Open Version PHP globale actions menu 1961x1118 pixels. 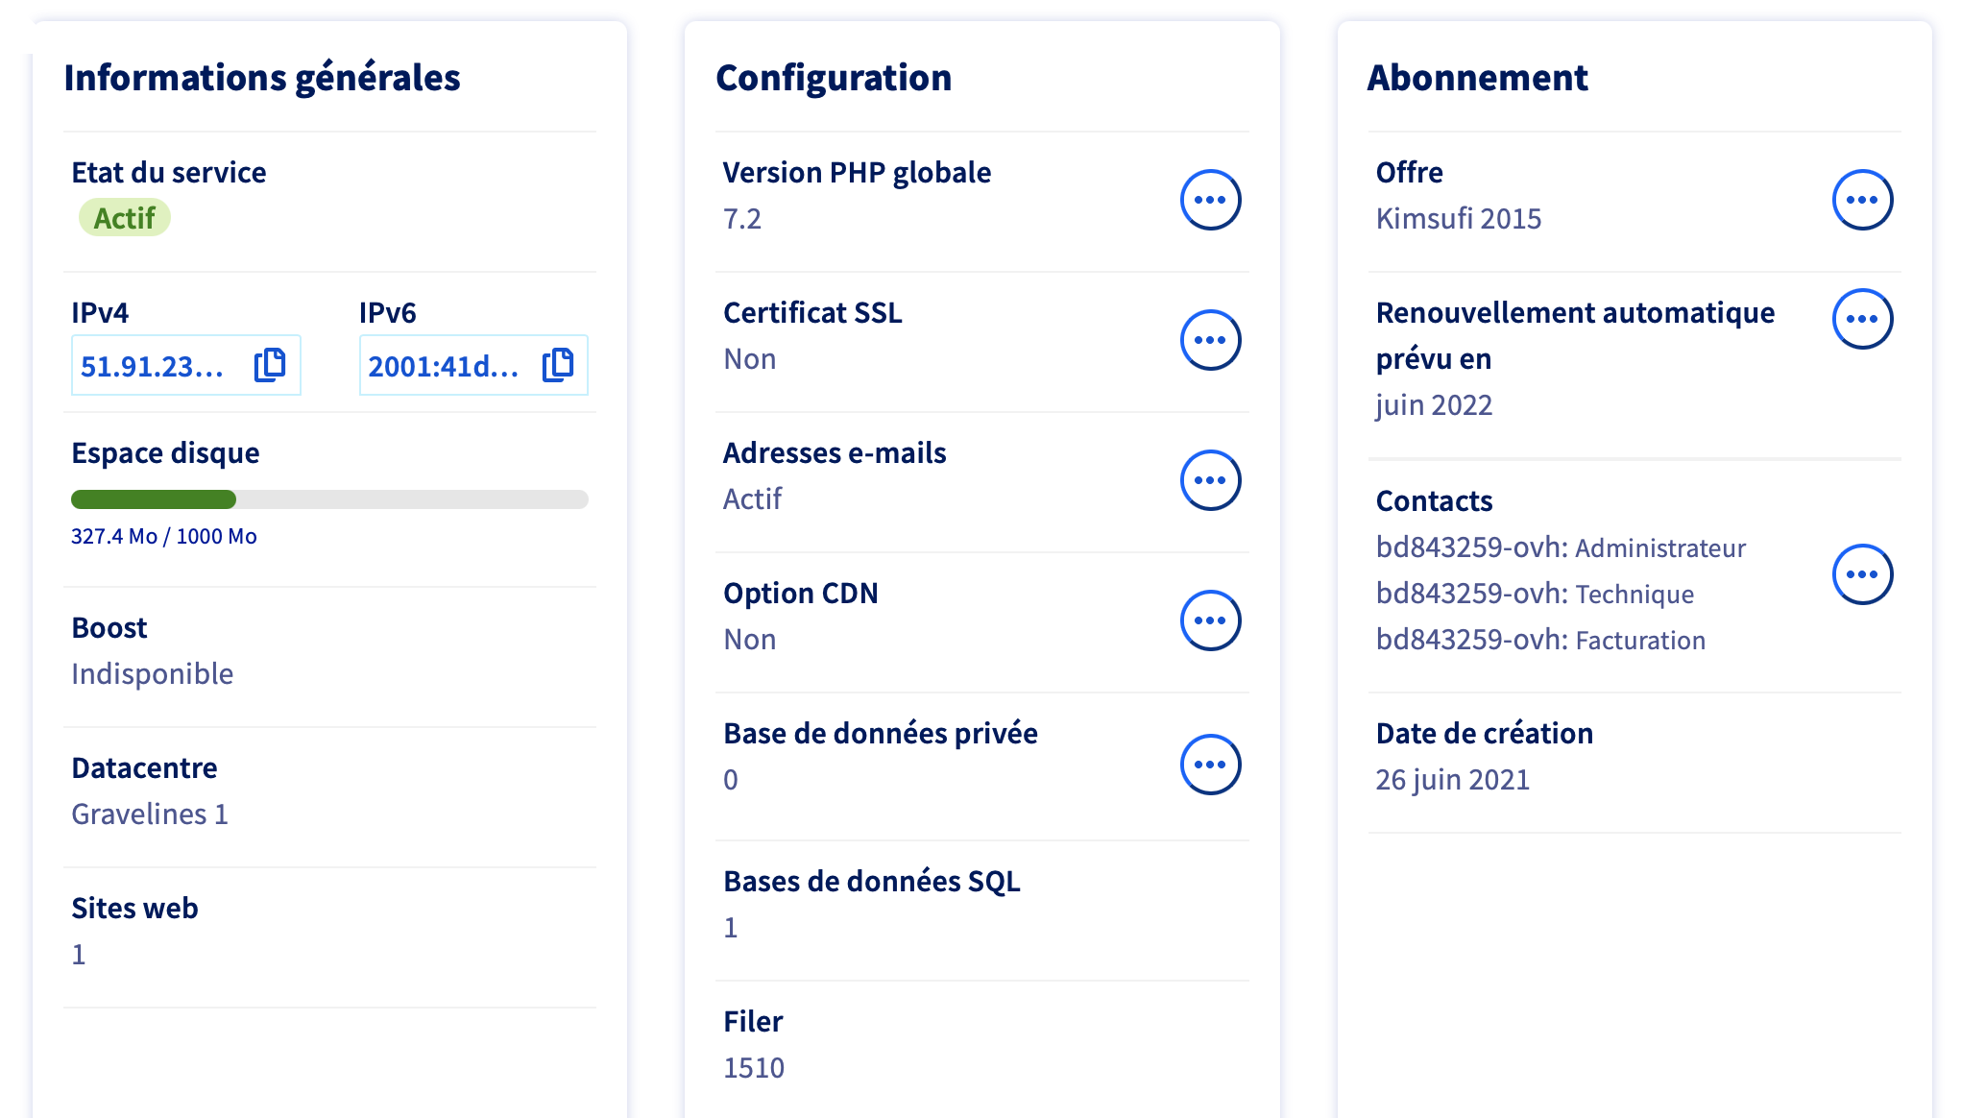[1209, 200]
